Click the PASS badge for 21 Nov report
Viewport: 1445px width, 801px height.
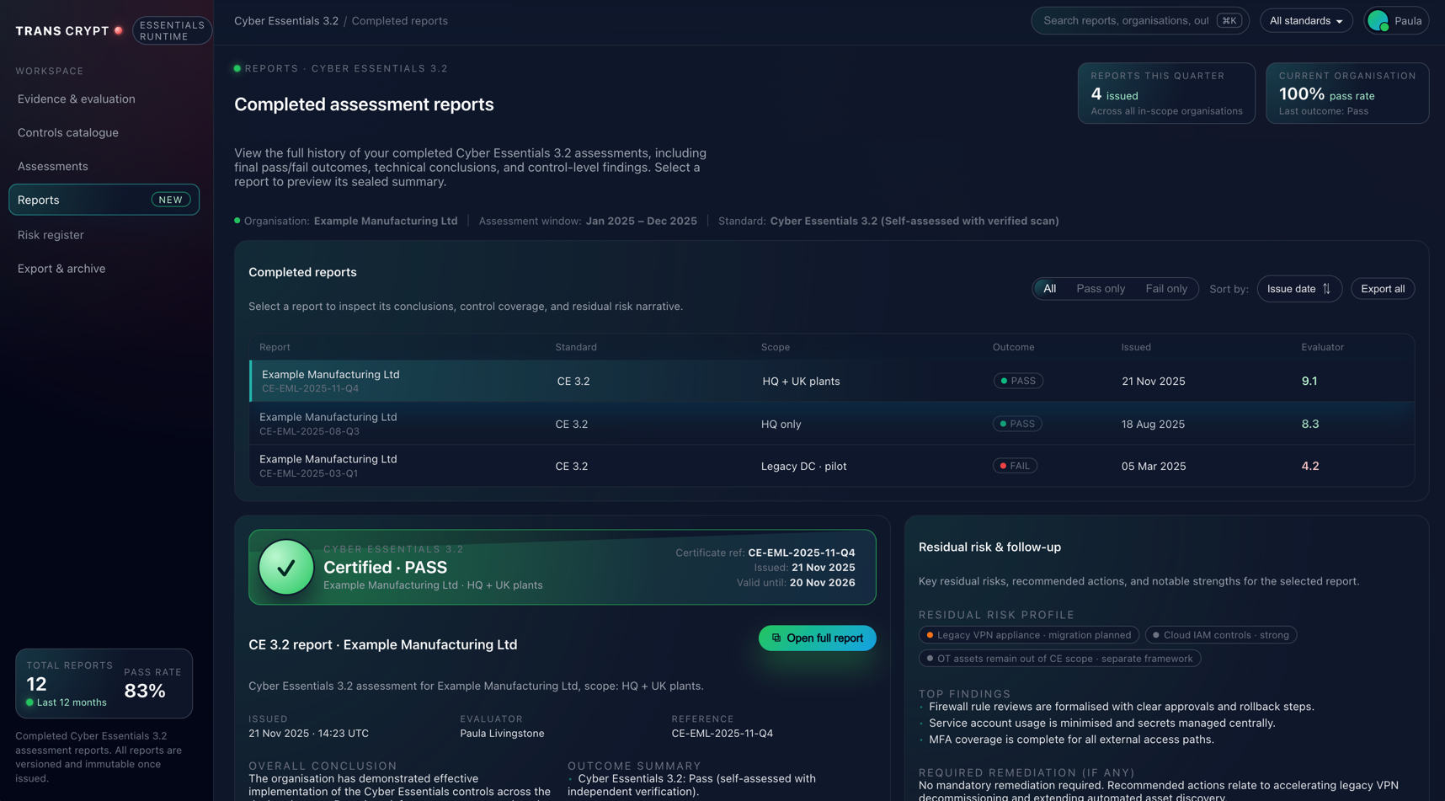click(1018, 382)
